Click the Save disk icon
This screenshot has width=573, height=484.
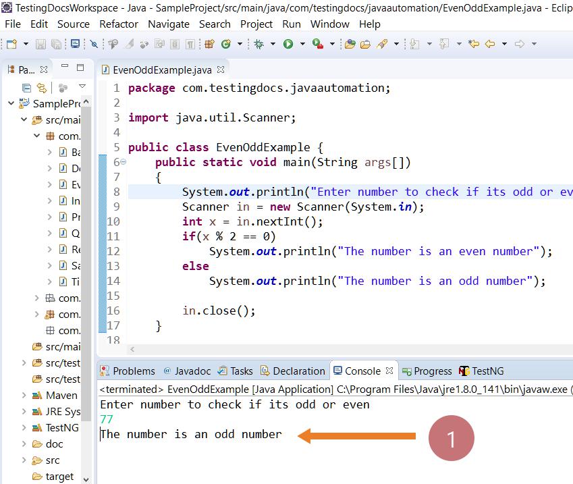point(40,45)
